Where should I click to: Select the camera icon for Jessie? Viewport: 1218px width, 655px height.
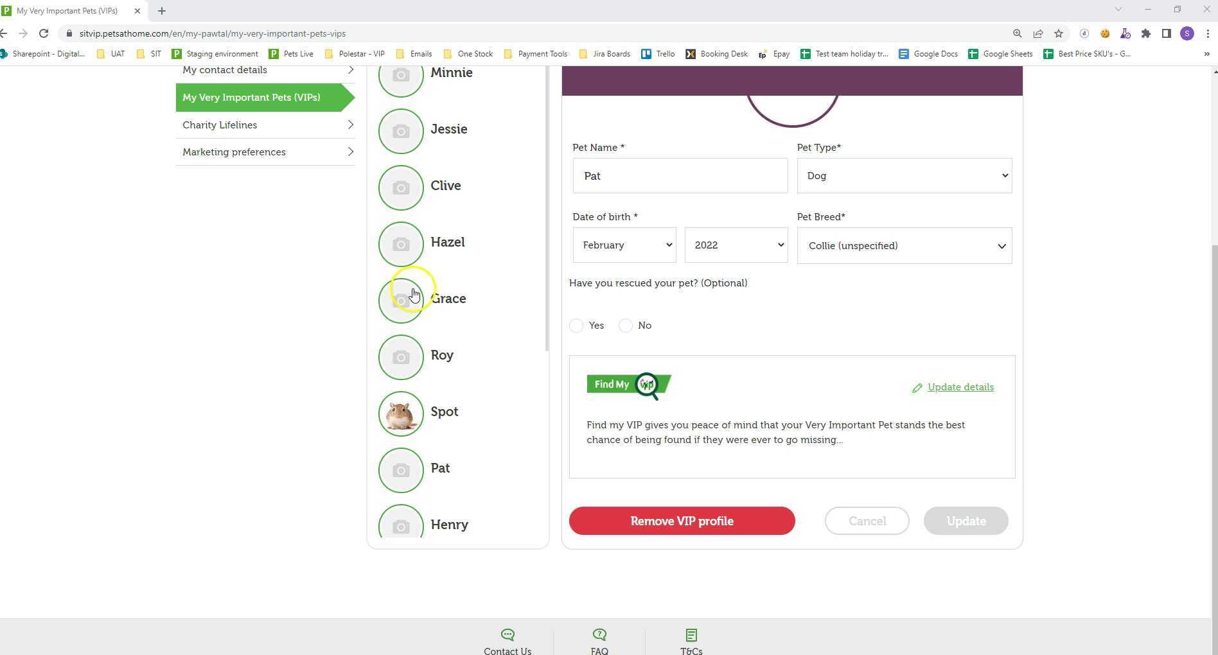400,131
